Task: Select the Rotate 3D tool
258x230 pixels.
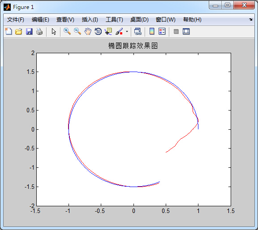Action: [x=98, y=31]
